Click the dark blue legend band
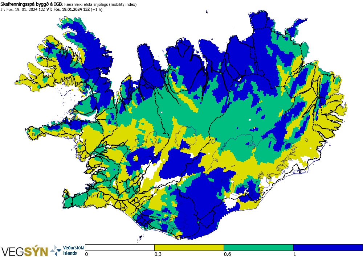 point(328,248)
